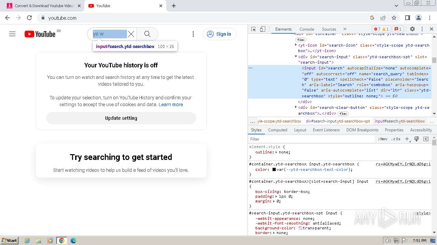Image resolution: width=437 pixels, height=245 pixels.
Task: Open Internet Explorer from the taskbar
Action: (27, 241)
